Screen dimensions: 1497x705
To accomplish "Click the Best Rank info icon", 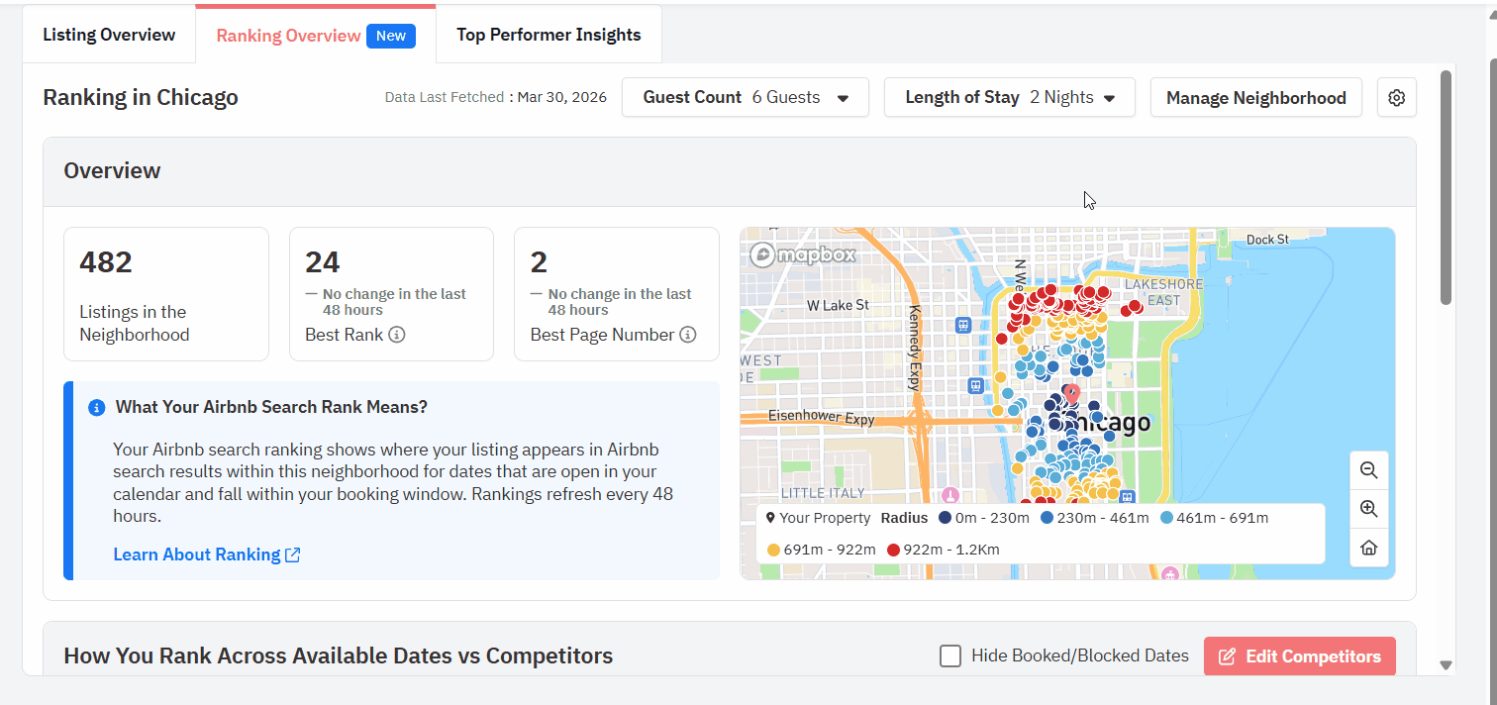I will click(397, 335).
